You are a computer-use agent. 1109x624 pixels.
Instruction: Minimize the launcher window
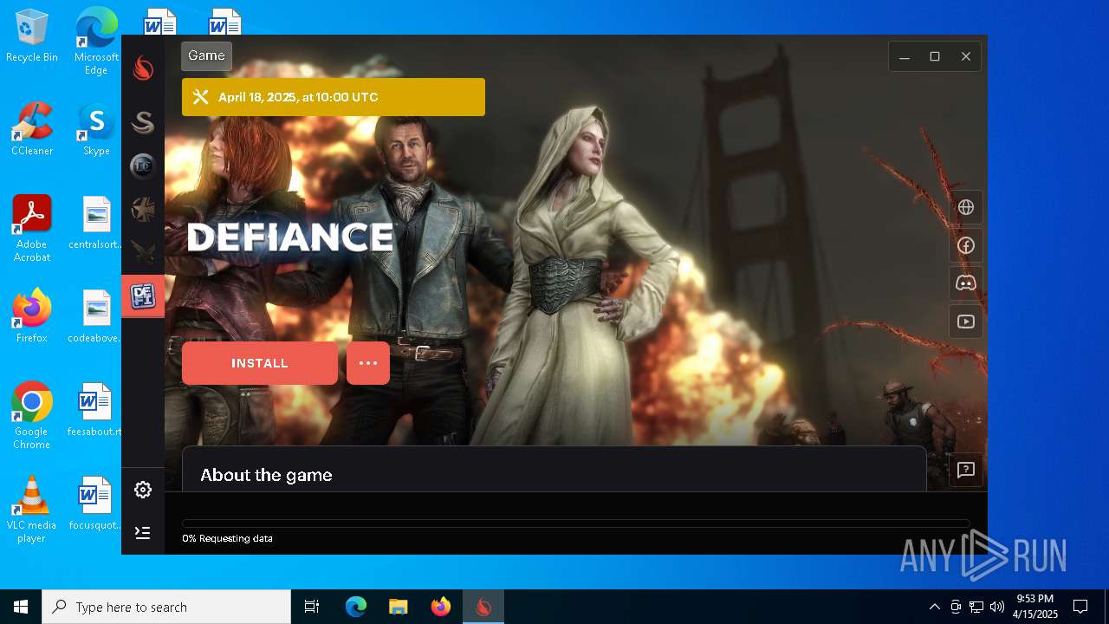click(x=905, y=56)
